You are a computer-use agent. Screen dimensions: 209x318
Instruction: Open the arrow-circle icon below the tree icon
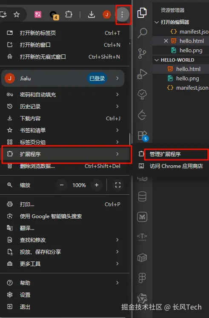142,115
